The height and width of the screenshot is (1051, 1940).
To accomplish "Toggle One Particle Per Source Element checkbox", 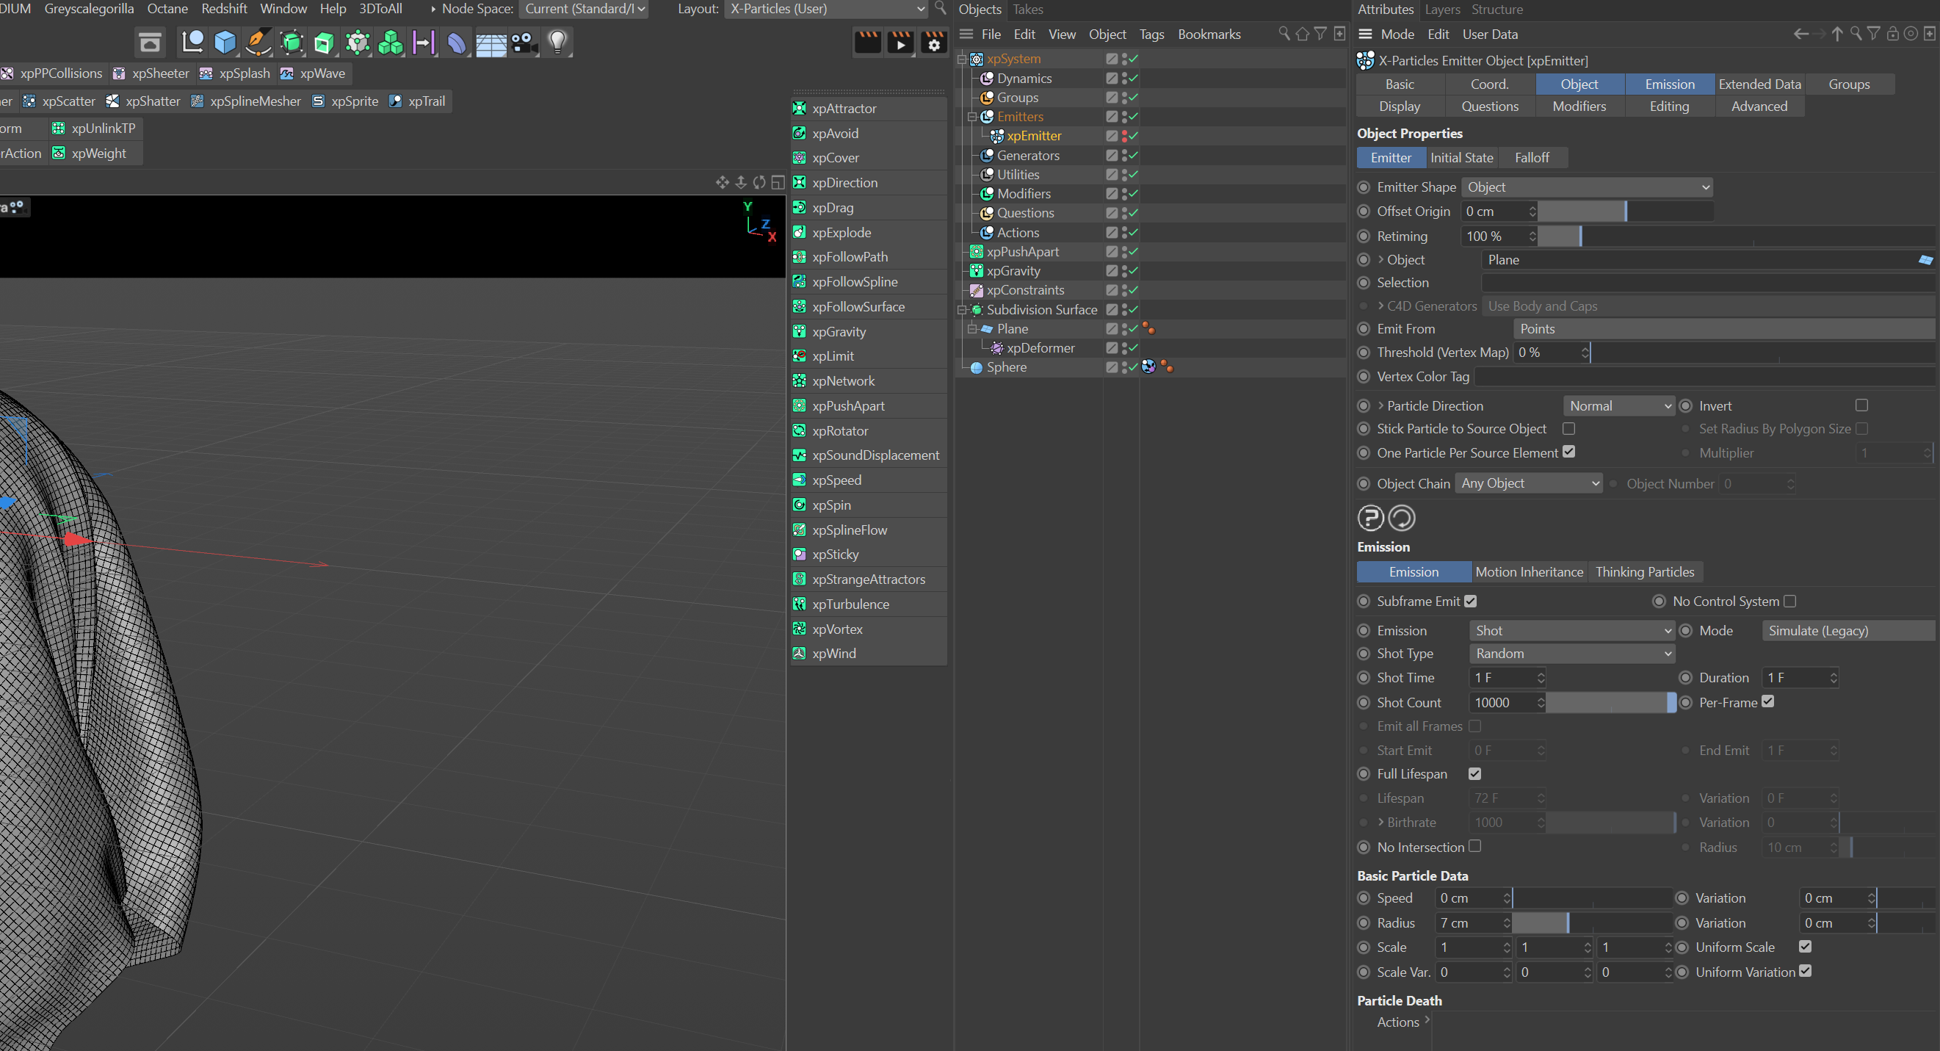I will click(1568, 452).
